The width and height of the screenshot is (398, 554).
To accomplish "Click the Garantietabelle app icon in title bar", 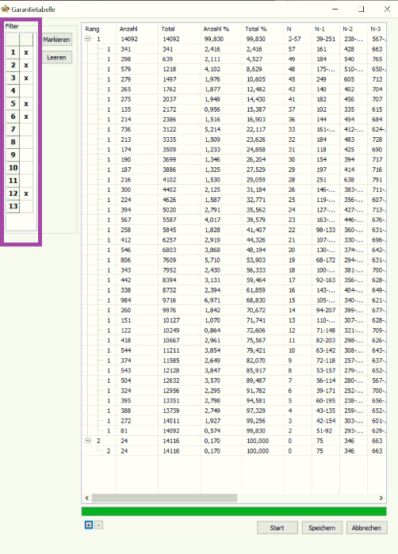I will (x=5, y=9).
